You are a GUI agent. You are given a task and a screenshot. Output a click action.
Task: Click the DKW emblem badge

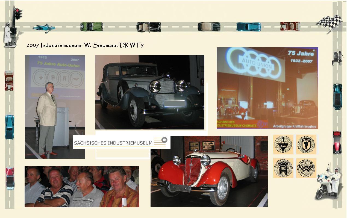click(x=306, y=144)
